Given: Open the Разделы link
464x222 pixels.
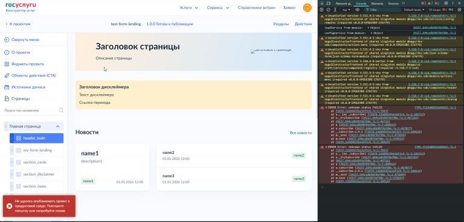Looking at the screenshot, I should click(x=281, y=24).
